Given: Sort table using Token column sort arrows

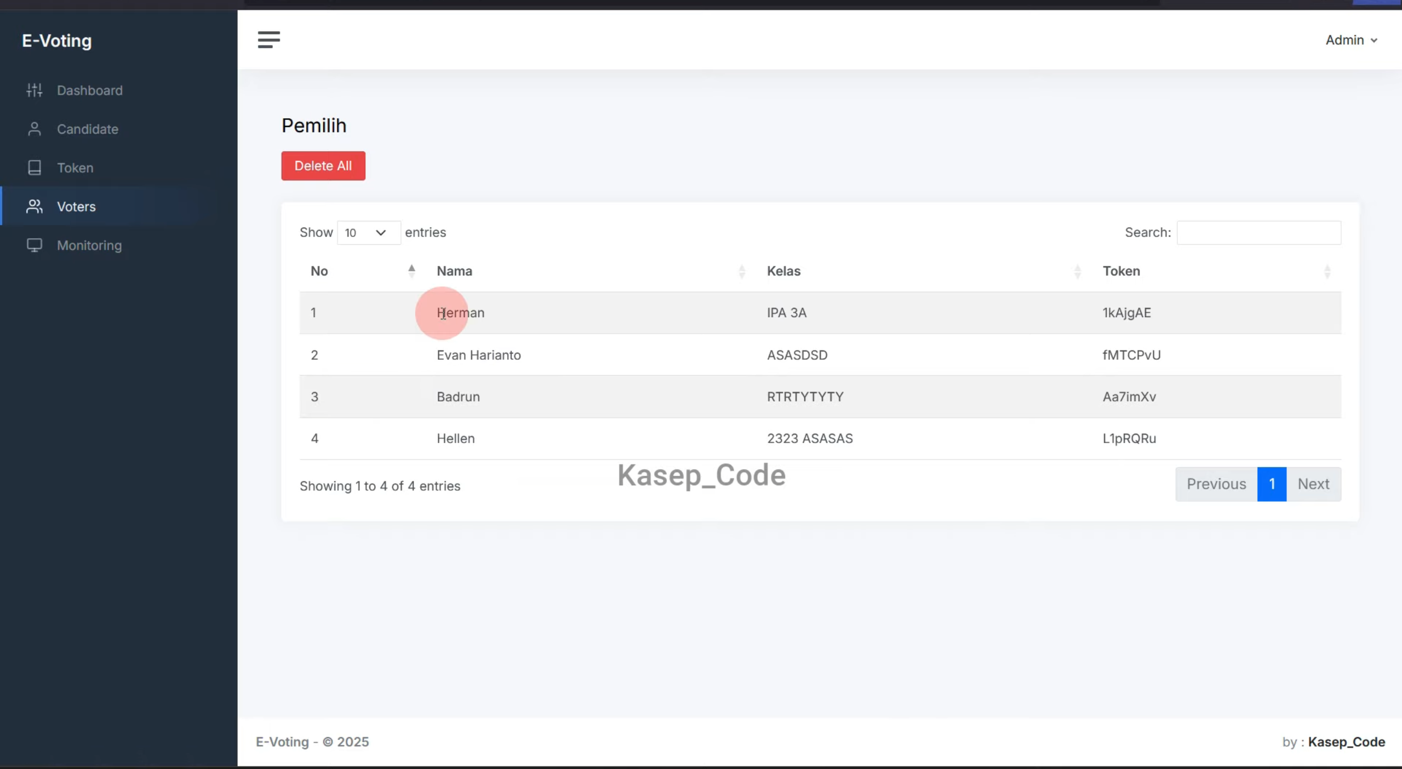Looking at the screenshot, I should (1327, 271).
